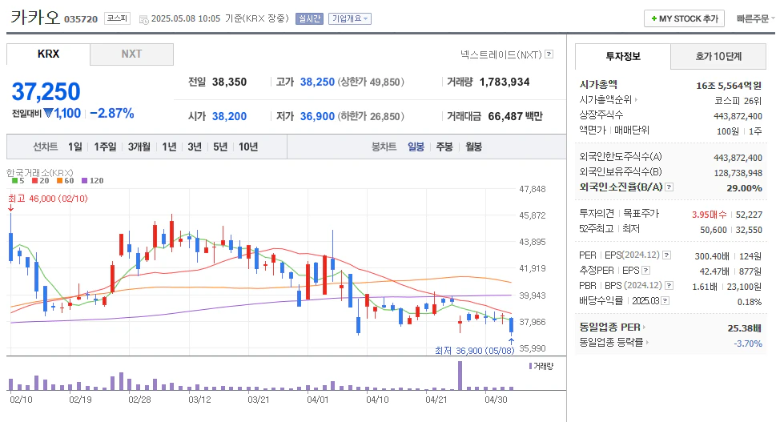
Task: Select the 투자정보 tab
Action: (x=623, y=56)
